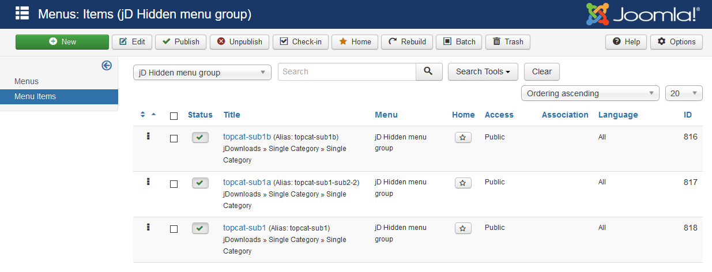Click ID value 818
Viewport: 712px width, 272px height.
[691, 228]
